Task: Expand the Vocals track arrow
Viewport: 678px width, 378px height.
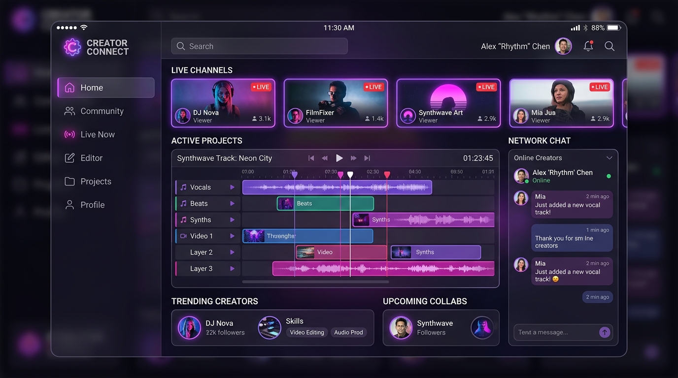Action: [x=232, y=187]
